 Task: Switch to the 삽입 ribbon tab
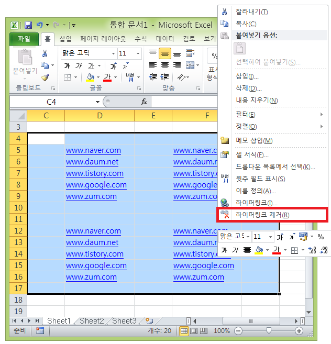coord(65,39)
